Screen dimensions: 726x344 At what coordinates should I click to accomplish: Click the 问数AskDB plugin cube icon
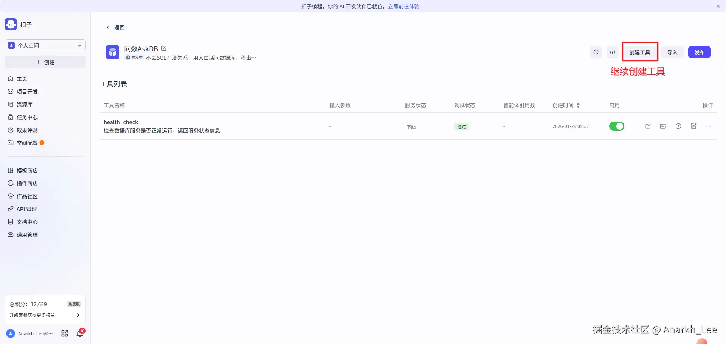tap(113, 52)
